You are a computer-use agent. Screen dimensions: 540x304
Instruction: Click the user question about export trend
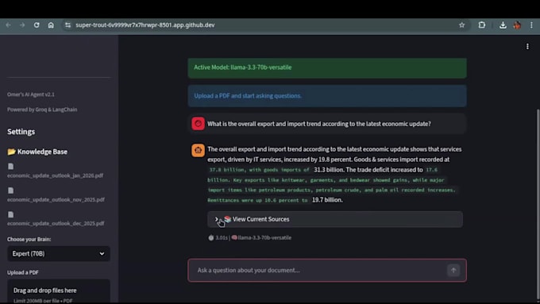pos(319,124)
